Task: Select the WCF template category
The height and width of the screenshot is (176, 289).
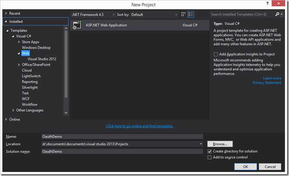Action: (x=26, y=99)
